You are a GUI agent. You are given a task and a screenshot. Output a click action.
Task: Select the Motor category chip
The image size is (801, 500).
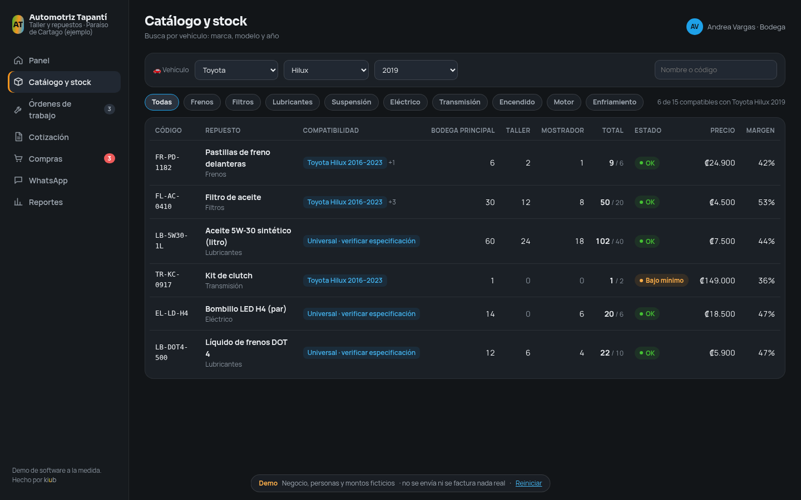pyautogui.click(x=564, y=102)
